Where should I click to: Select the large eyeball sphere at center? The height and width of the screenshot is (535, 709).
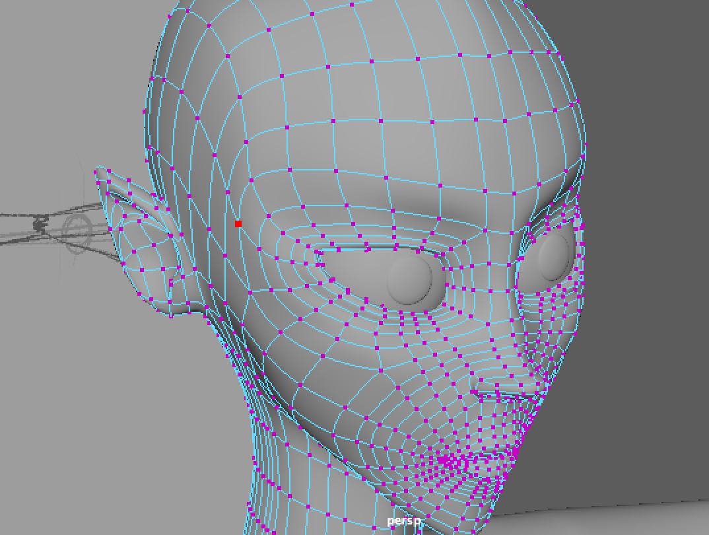(x=409, y=279)
